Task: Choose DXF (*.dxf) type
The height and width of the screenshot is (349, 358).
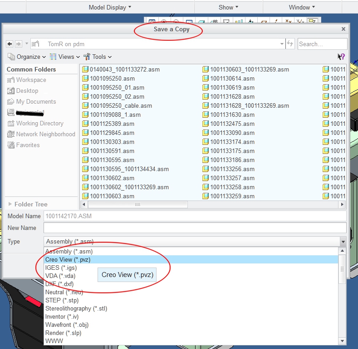Action: 191,284
